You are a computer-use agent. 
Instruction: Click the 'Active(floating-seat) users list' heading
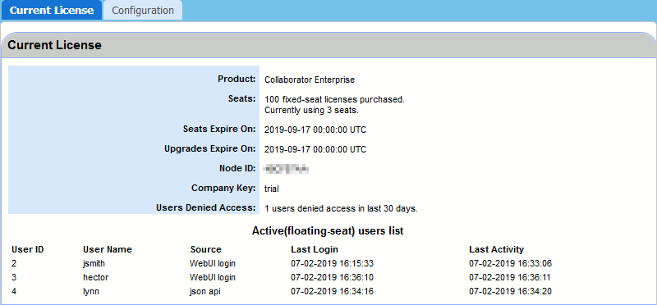point(328,231)
